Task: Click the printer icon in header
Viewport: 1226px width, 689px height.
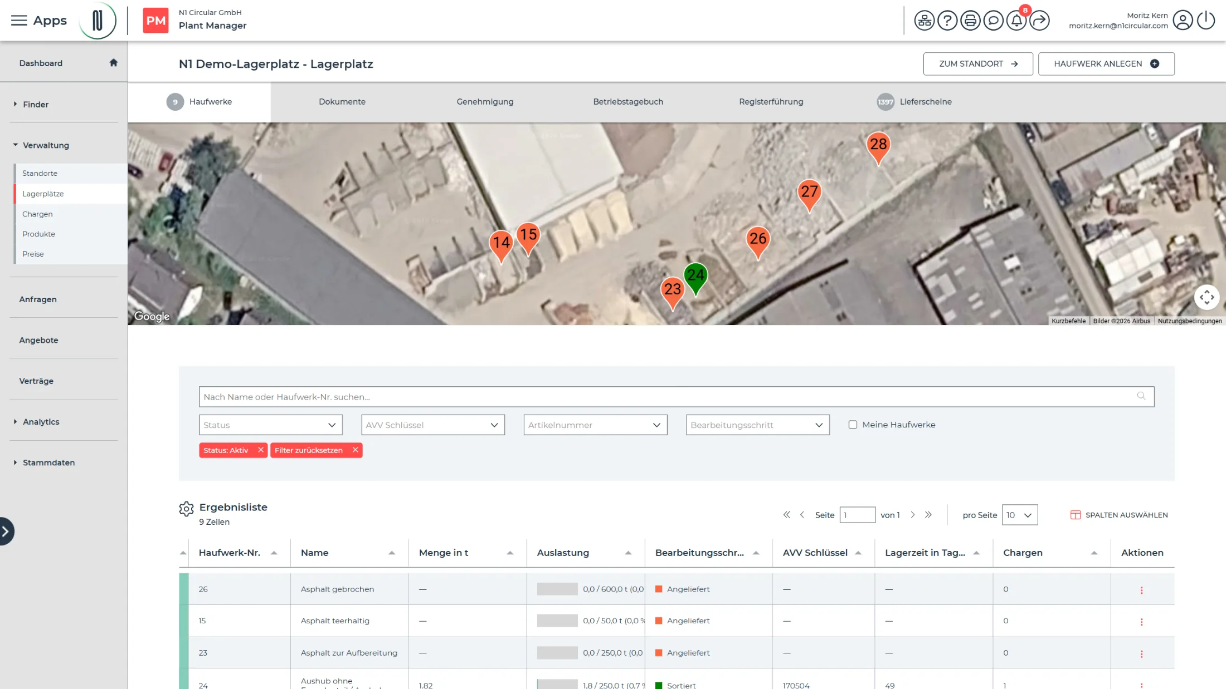Action: [x=970, y=21]
